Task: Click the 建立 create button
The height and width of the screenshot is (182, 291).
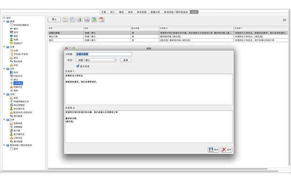Action: [x=54, y=19]
